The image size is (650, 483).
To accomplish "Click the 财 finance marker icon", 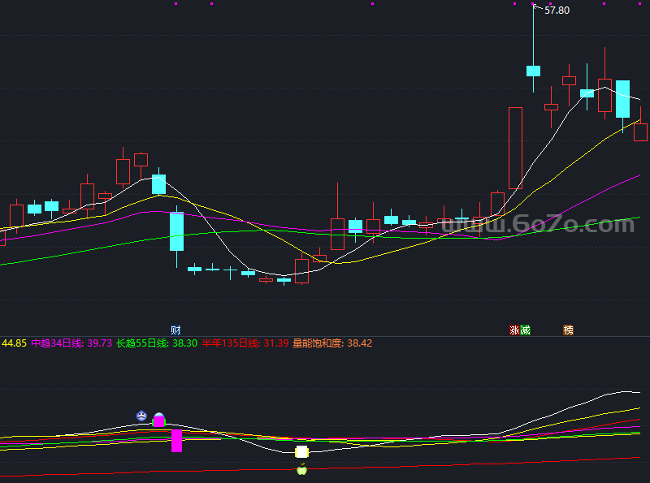I will (x=175, y=330).
